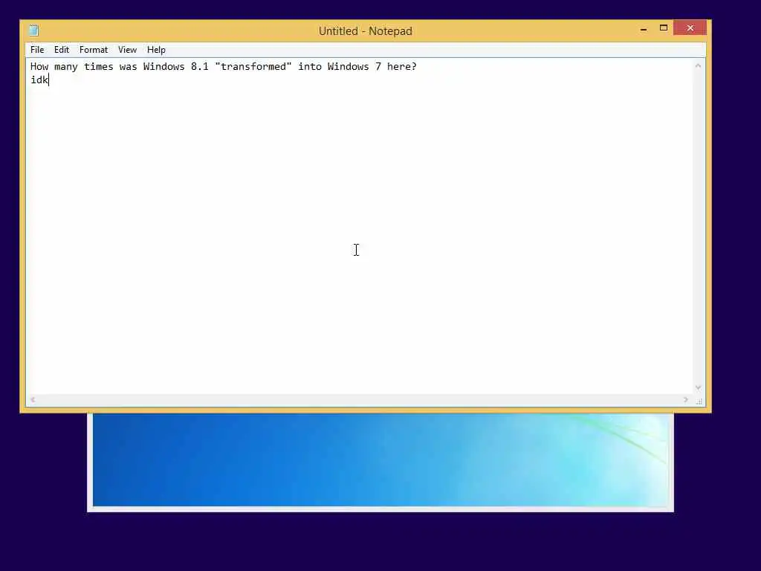Click the vertical scrollbar down arrow
Viewport: 761px width, 571px height.
pos(698,387)
